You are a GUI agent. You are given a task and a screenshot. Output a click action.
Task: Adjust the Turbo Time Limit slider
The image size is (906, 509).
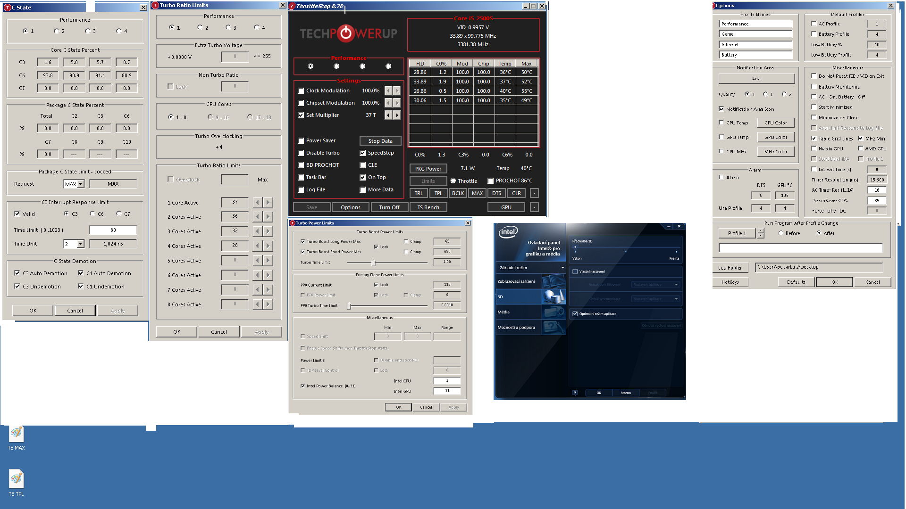click(373, 263)
